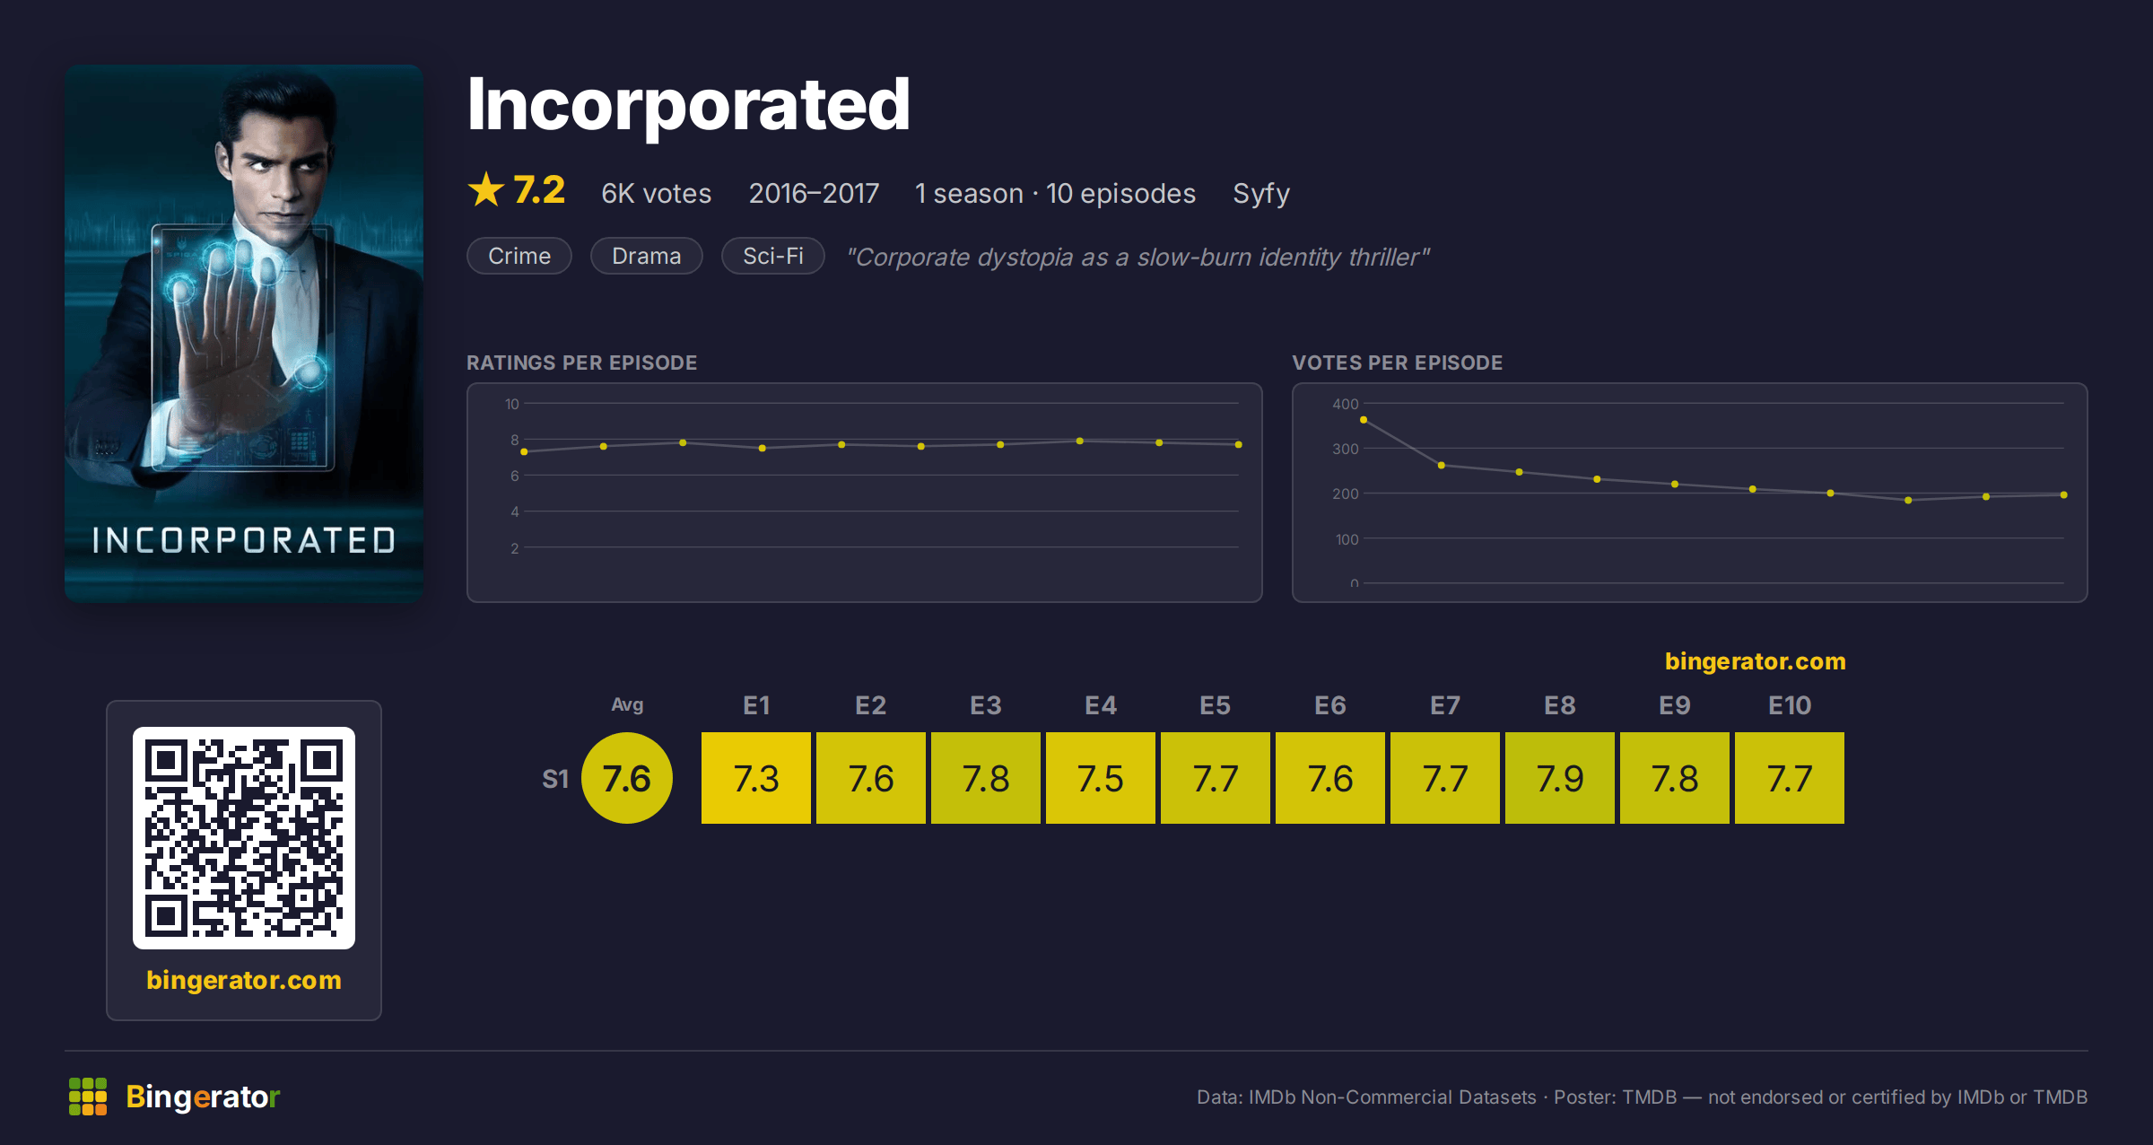Click the S1 season row label
2153x1145 pixels.
(555, 779)
